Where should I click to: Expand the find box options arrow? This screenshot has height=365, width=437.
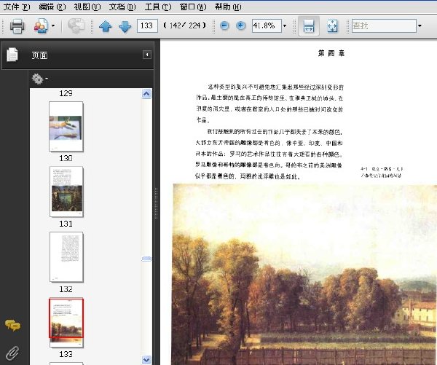tap(420, 26)
